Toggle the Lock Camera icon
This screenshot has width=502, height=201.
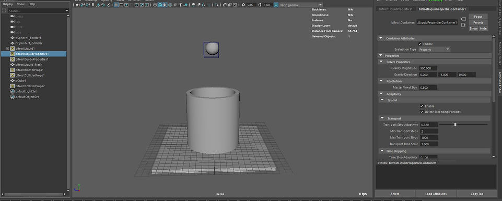tap(83, 5)
